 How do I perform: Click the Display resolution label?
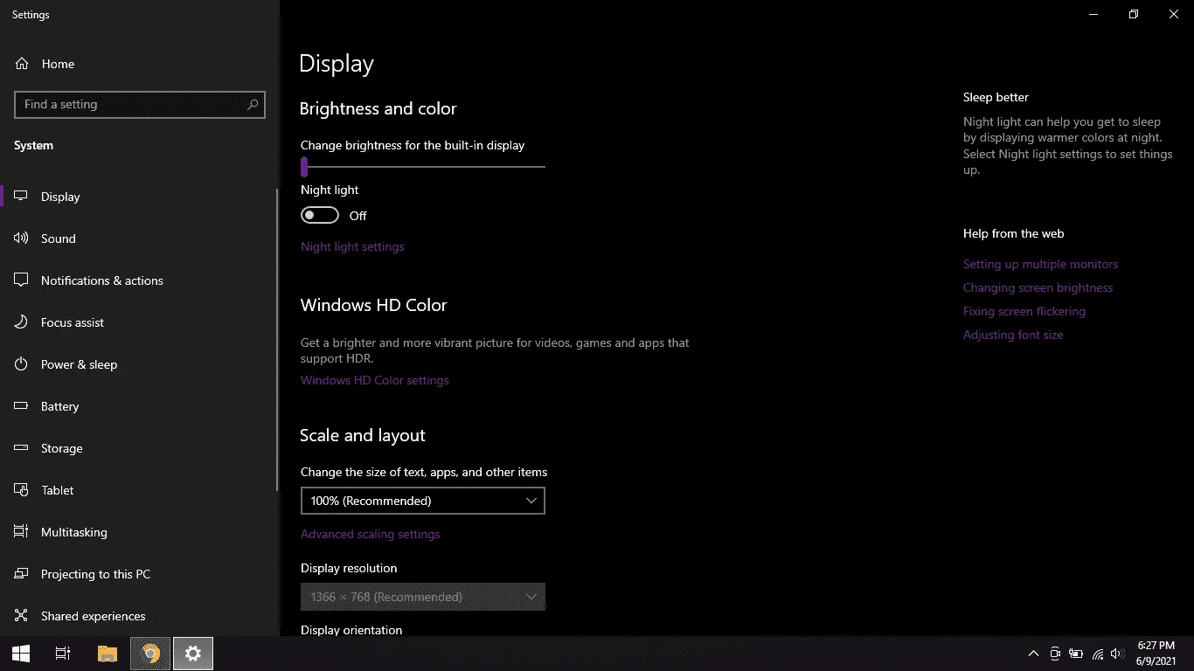(349, 568)
